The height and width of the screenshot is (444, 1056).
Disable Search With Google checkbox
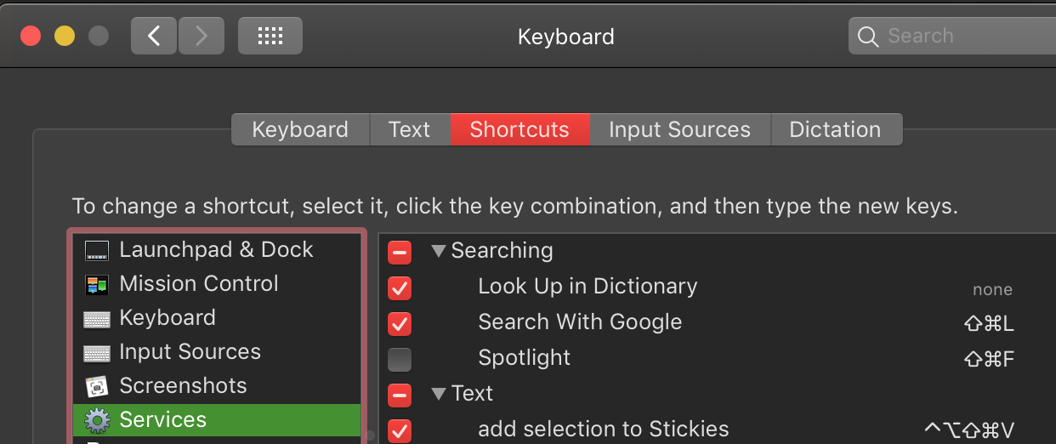click(x=400, y=323)
